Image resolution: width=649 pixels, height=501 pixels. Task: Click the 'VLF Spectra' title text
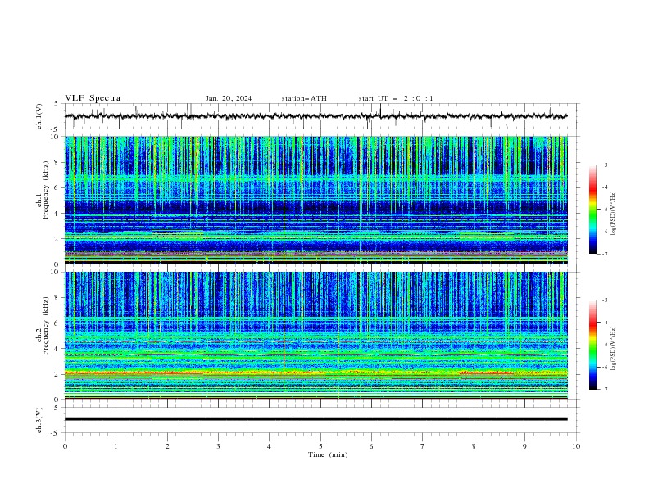point(93,98)
